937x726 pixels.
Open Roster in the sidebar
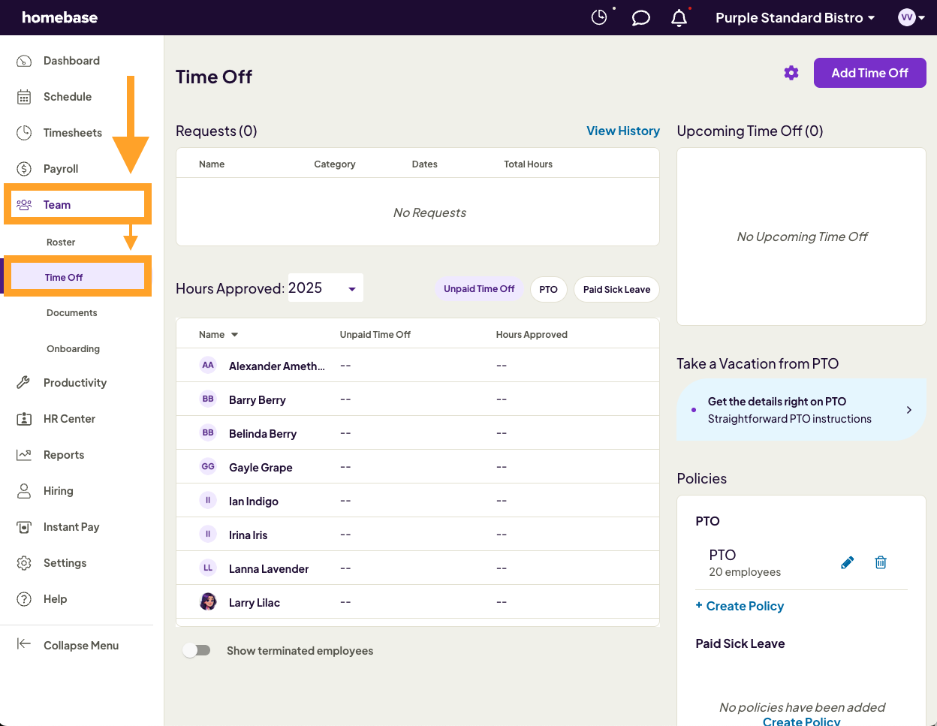pyautogui.click(x=61, y=242)
